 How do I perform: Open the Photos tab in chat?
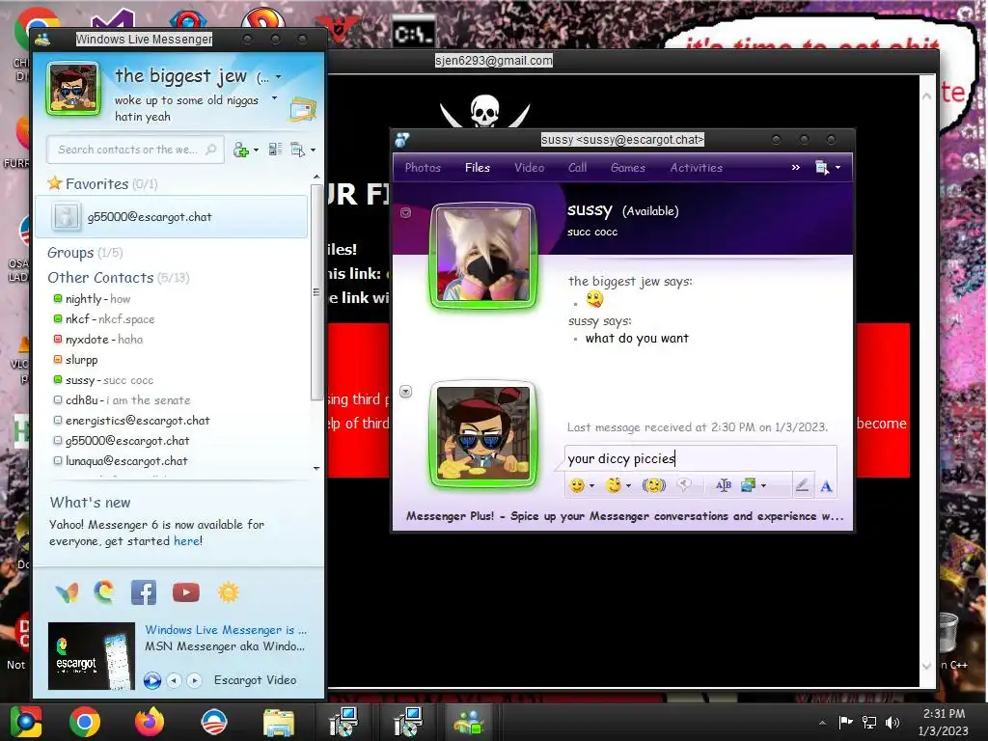(423, 168)
